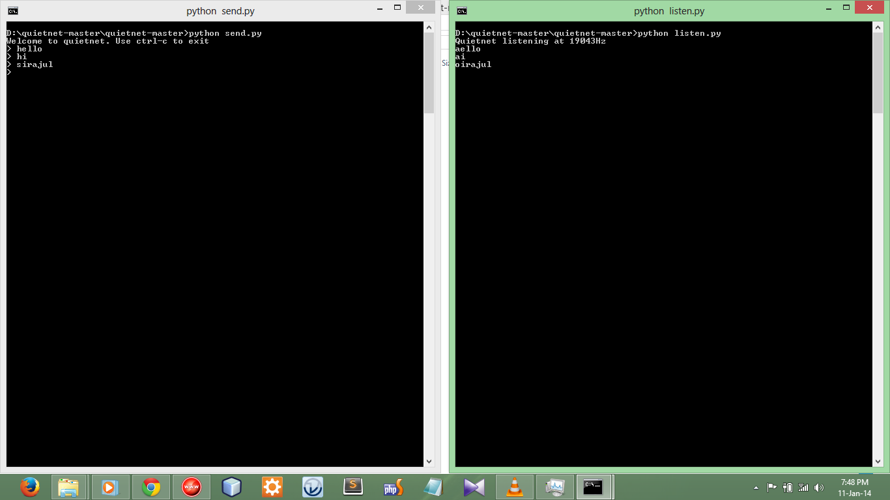Viewport: 890px width, 500px height.
Task: Minimize the listen.py console window
Action: (x=827, y=8)
